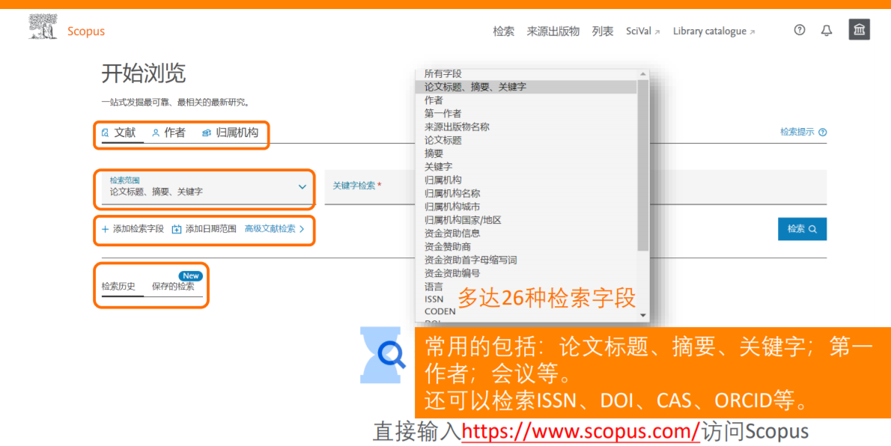The image size is (891, 446).
Task: Click the Scopus logo tree icon
Action: pos(43,27)
